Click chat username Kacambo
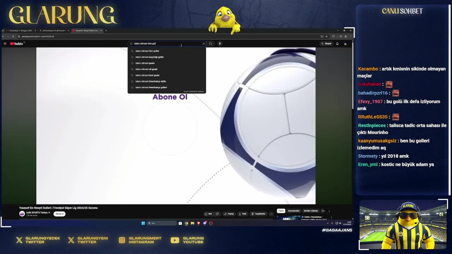Viewport: 452px width, 254px height. [x=368, y=69]
